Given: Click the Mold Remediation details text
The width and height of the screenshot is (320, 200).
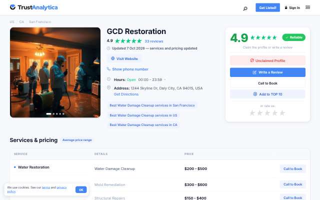Looking at the screenshot, I should tap(110, 184).
